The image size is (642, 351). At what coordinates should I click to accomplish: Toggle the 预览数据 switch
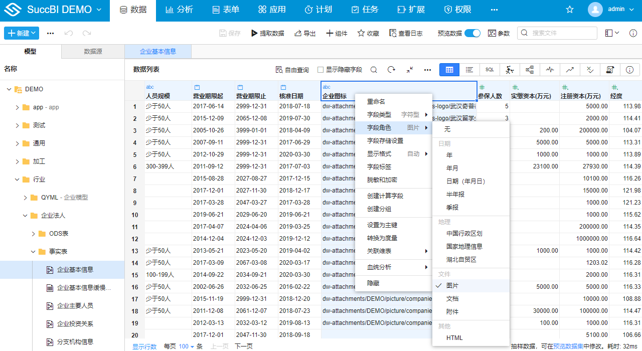point(472,33)
